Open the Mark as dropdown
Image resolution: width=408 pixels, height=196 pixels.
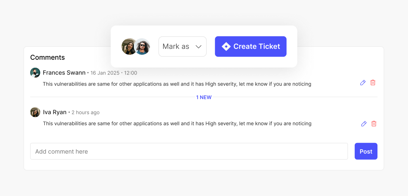pos(182,47)
